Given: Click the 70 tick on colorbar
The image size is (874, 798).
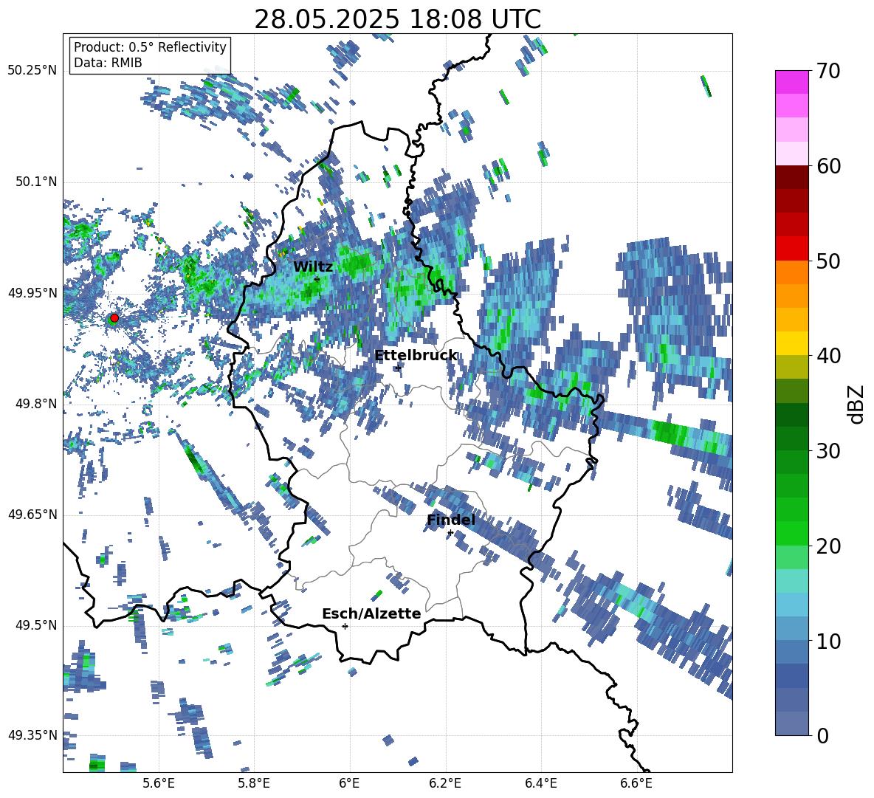Looking at the screenshot, I should (828, 72).
